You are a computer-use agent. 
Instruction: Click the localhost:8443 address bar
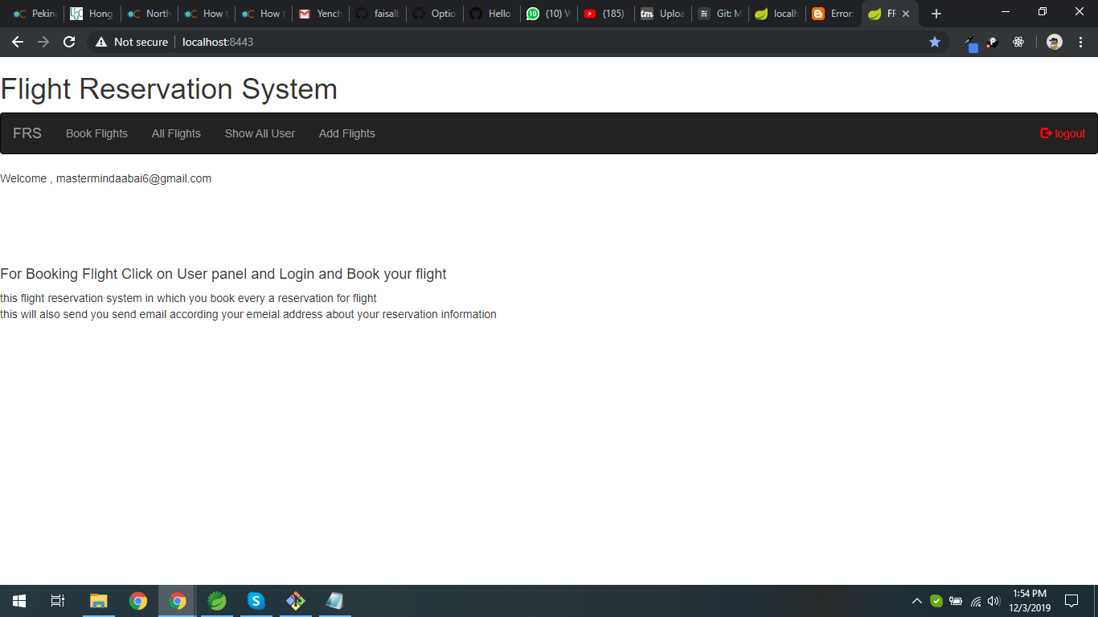coord(216,42)
